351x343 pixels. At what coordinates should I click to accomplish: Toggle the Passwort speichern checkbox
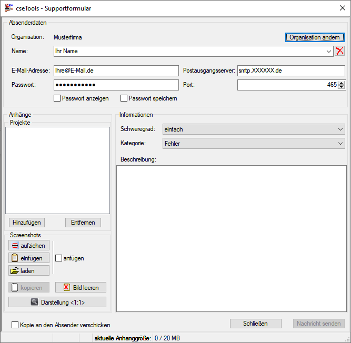(124, 98)
